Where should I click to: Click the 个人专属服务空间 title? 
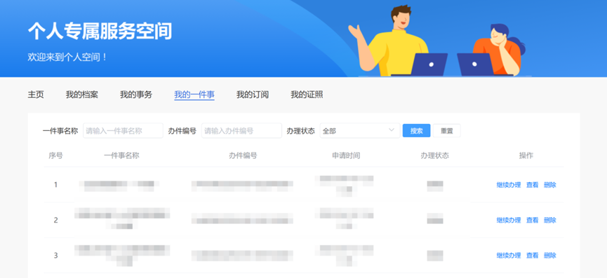tap(100, 32)
